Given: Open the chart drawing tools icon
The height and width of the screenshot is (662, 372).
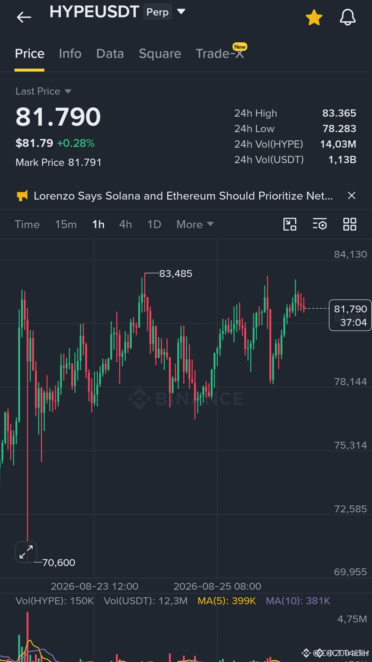Looking at the screenshot, I should (290, 224).
